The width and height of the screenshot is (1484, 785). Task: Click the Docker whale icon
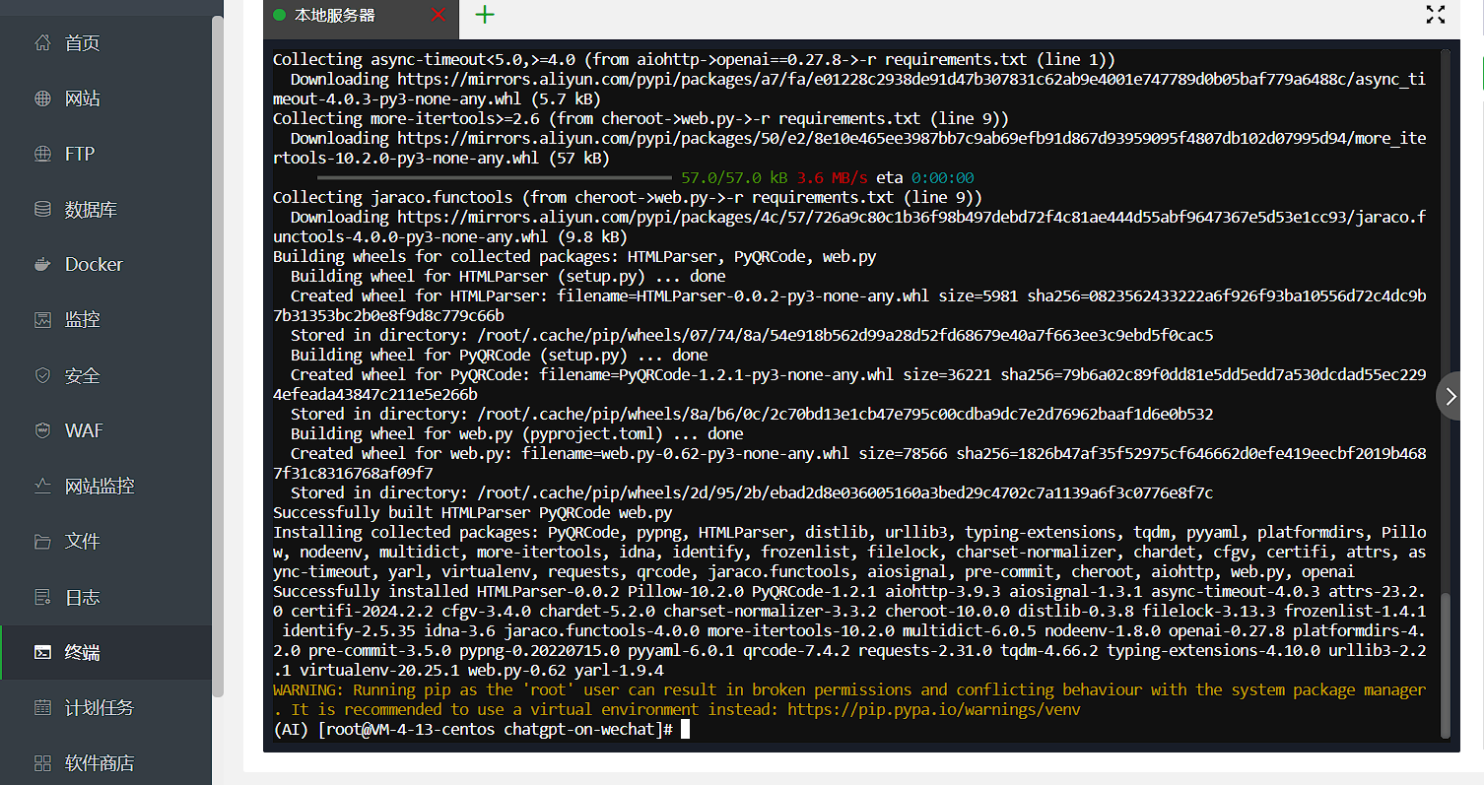(42, 264)
